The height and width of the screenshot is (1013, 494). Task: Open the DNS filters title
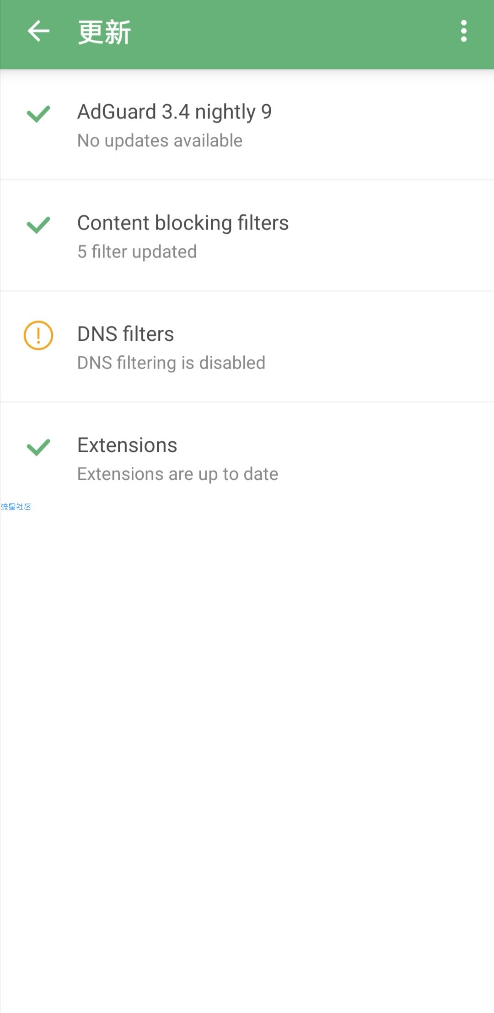[x=126, y=334]
